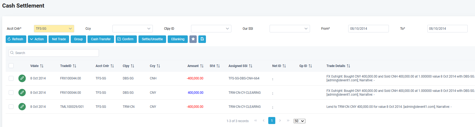Edit the CNH -400,000.00 row with pencil icon
475x127 pixels.
point(22,78)
